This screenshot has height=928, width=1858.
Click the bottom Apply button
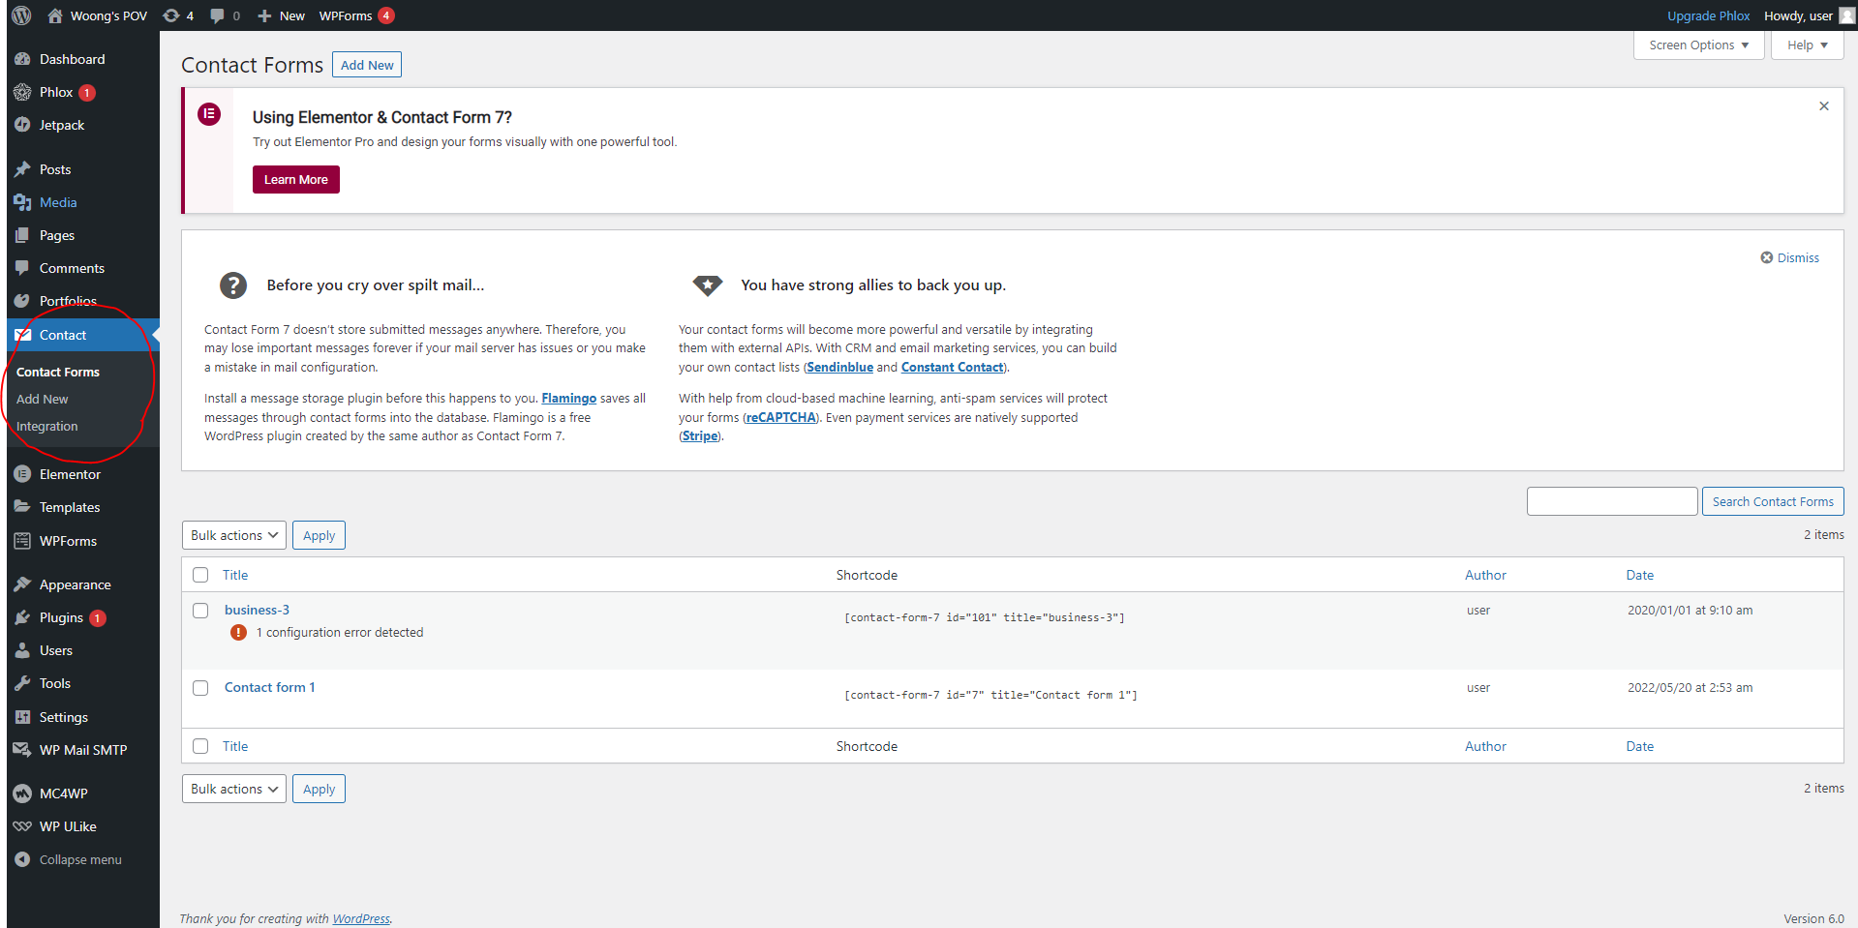click(319, 789)
